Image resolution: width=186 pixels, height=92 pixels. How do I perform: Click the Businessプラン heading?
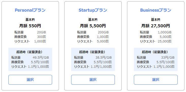[x=156, y=10]
